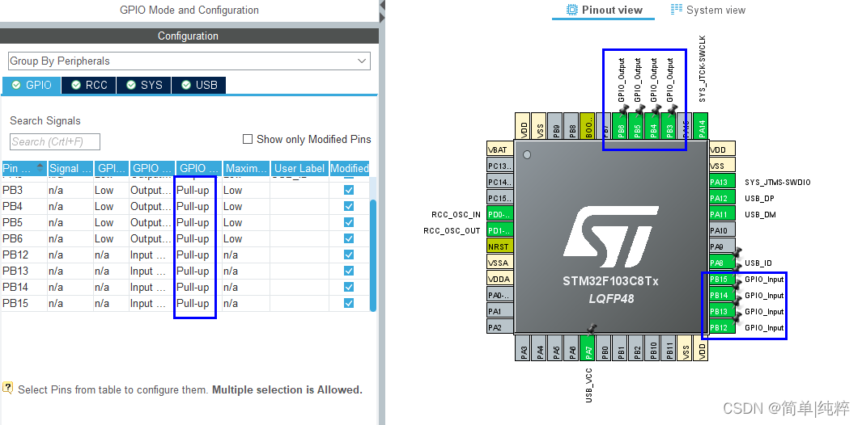Click pin PA14 on the chip
Image resolution: width=862 pixels, height=425 pixels.
tap(700, 125)
